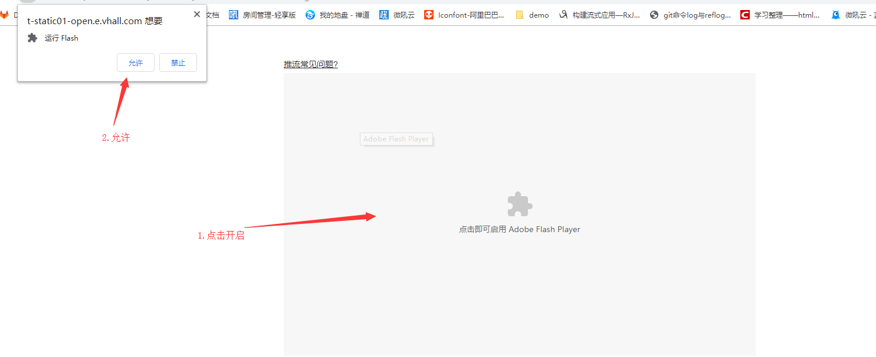Viewport: 876px width, 357px height.
Task: Click the last 微吼云 bookmark favicon
Action: pos(836,15)
